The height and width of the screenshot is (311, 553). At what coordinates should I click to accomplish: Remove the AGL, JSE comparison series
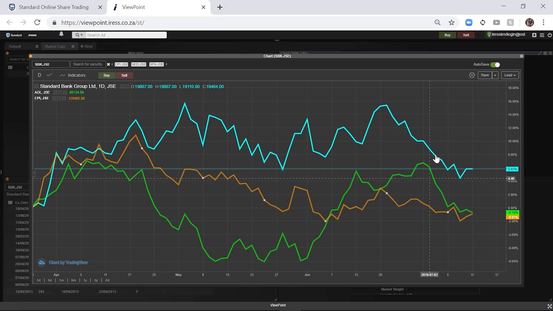(65, 92)
